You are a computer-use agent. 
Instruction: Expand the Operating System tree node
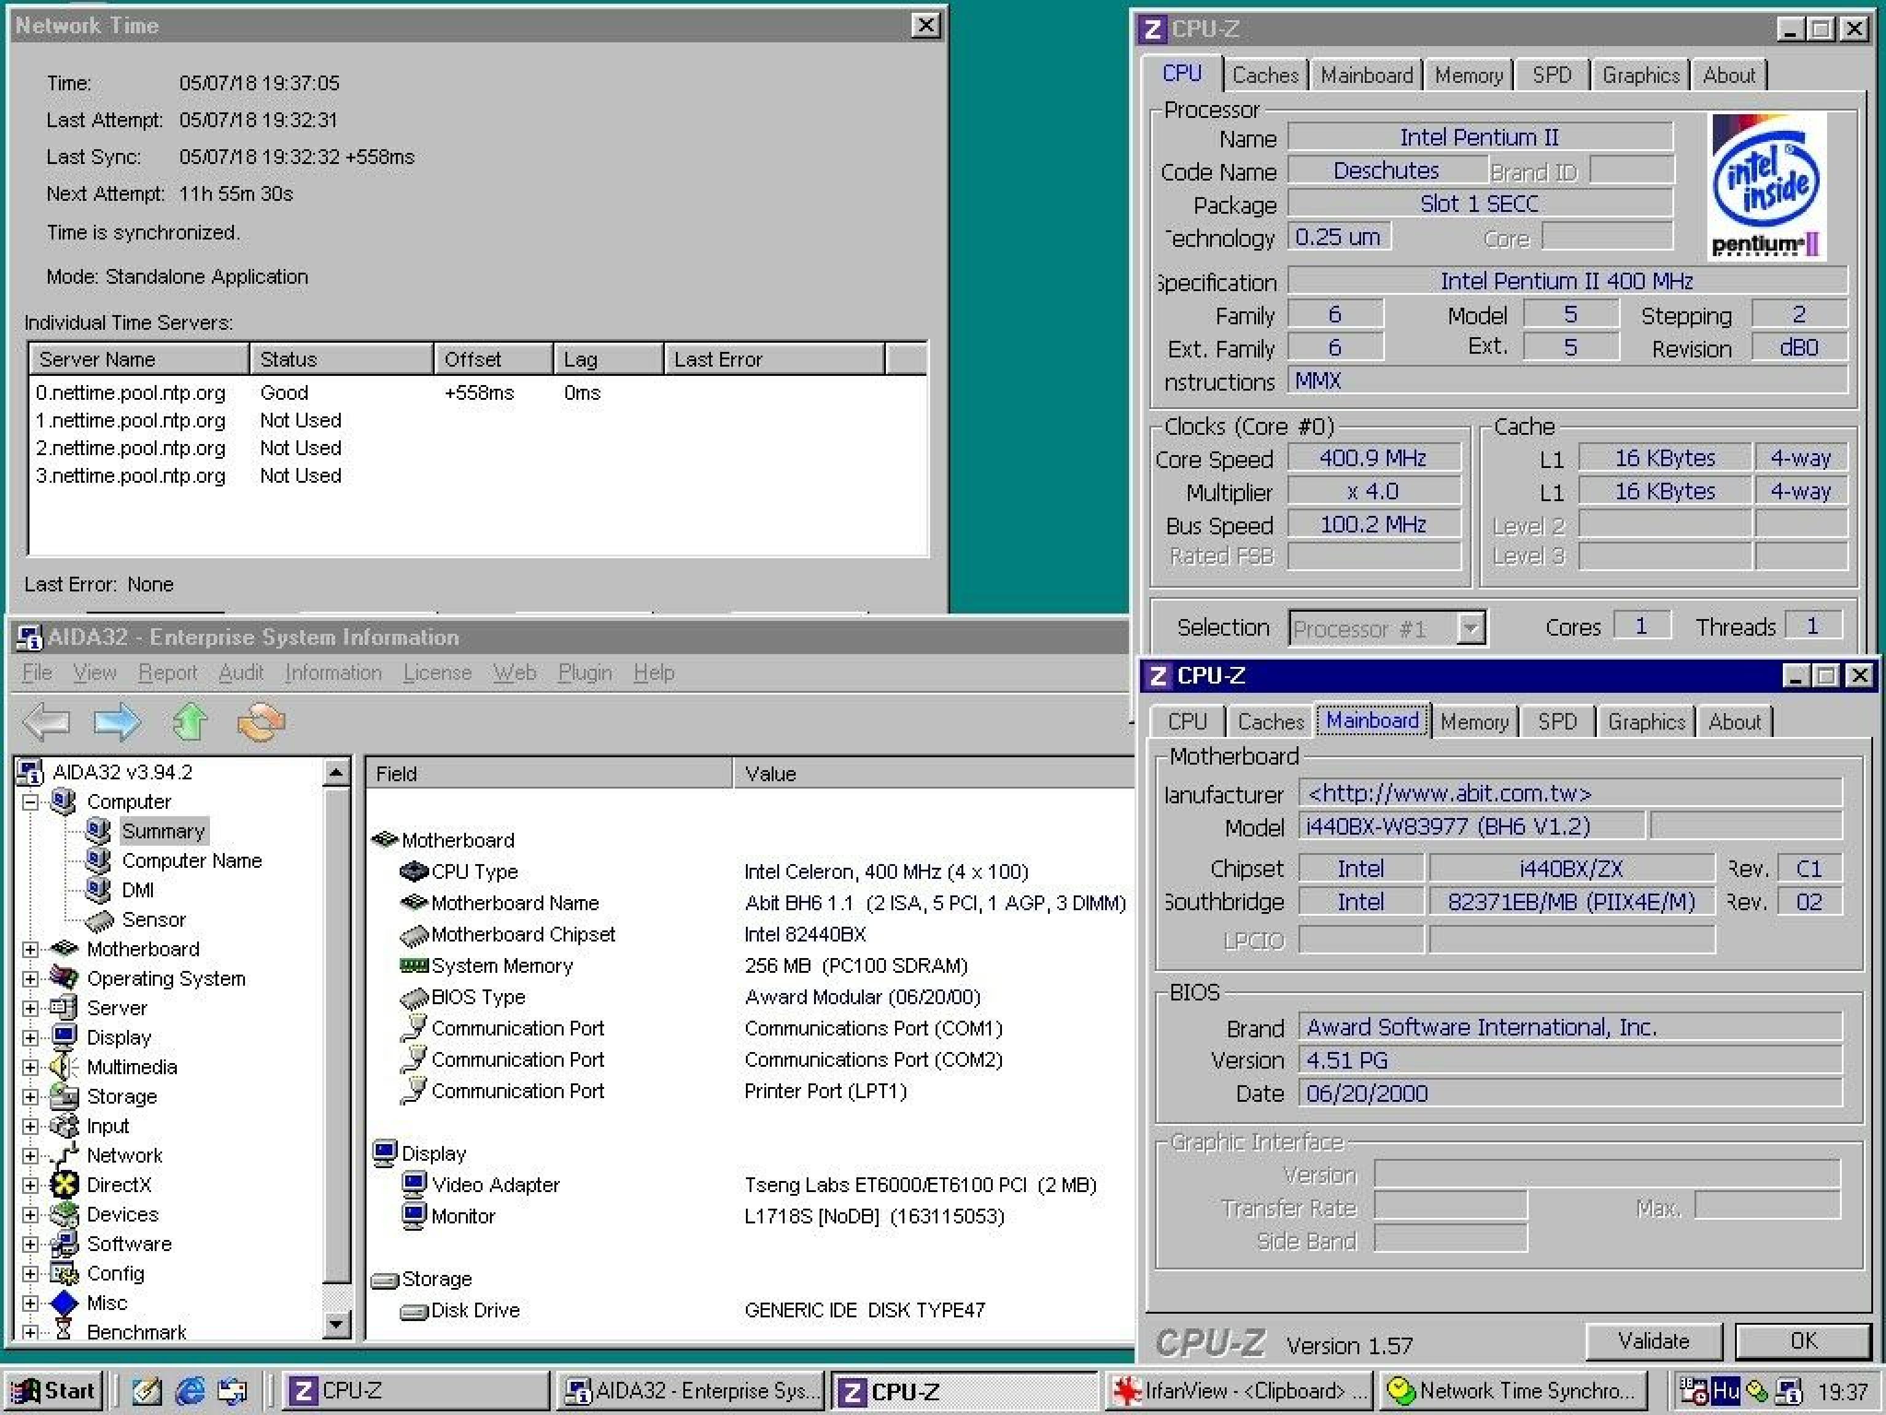coord(30,978)
